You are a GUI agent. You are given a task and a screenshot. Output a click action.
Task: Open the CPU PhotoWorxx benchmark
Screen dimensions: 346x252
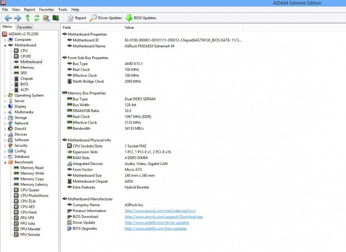34,195
